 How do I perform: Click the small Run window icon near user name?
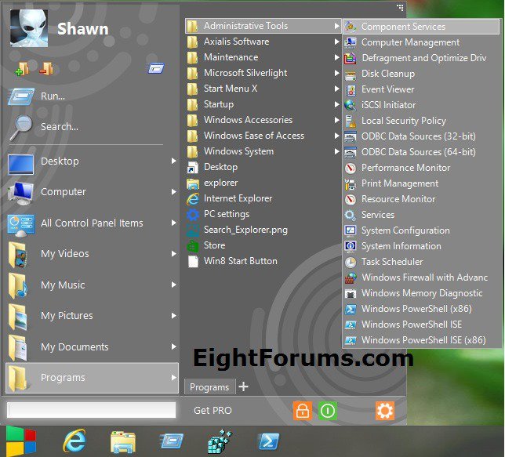156,68
